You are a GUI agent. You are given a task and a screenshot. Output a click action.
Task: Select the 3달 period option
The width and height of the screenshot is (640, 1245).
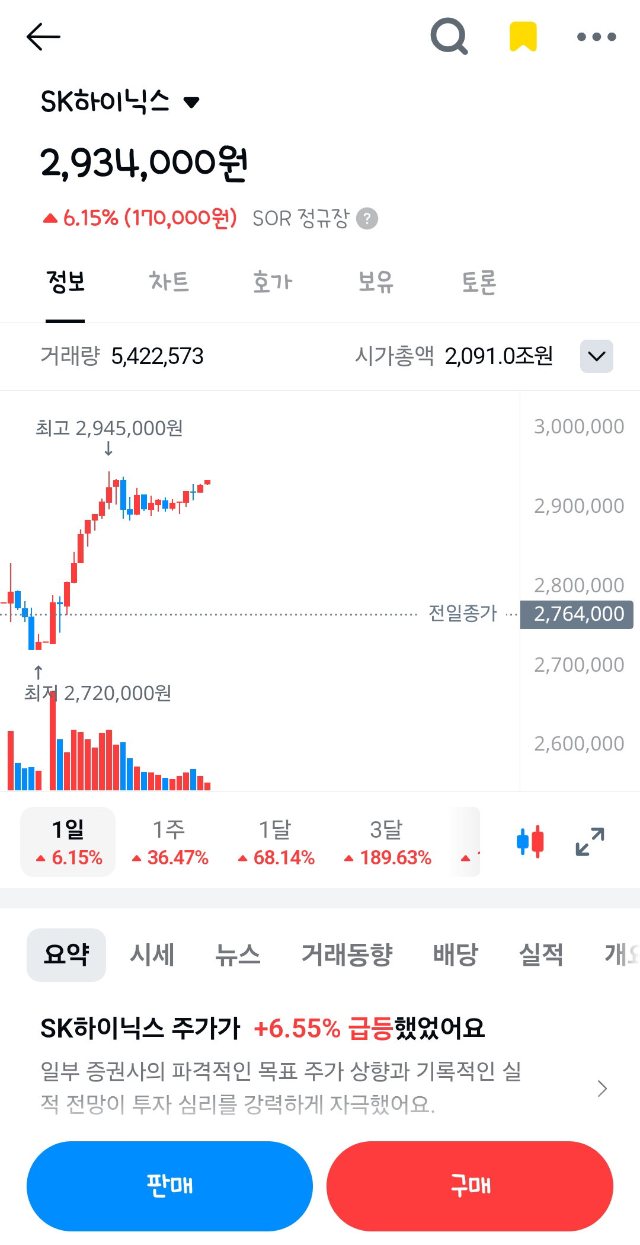tap(387, 842)
